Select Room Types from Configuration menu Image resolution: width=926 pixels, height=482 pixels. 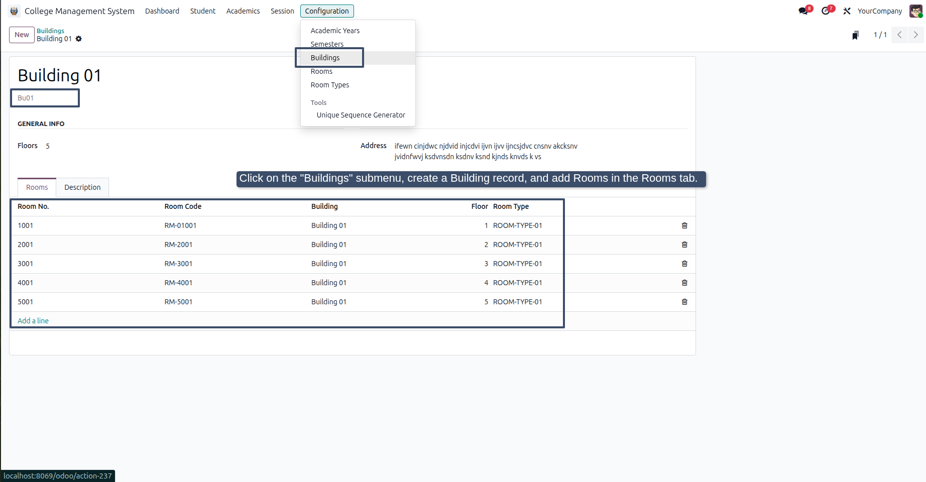pos(330,85)
